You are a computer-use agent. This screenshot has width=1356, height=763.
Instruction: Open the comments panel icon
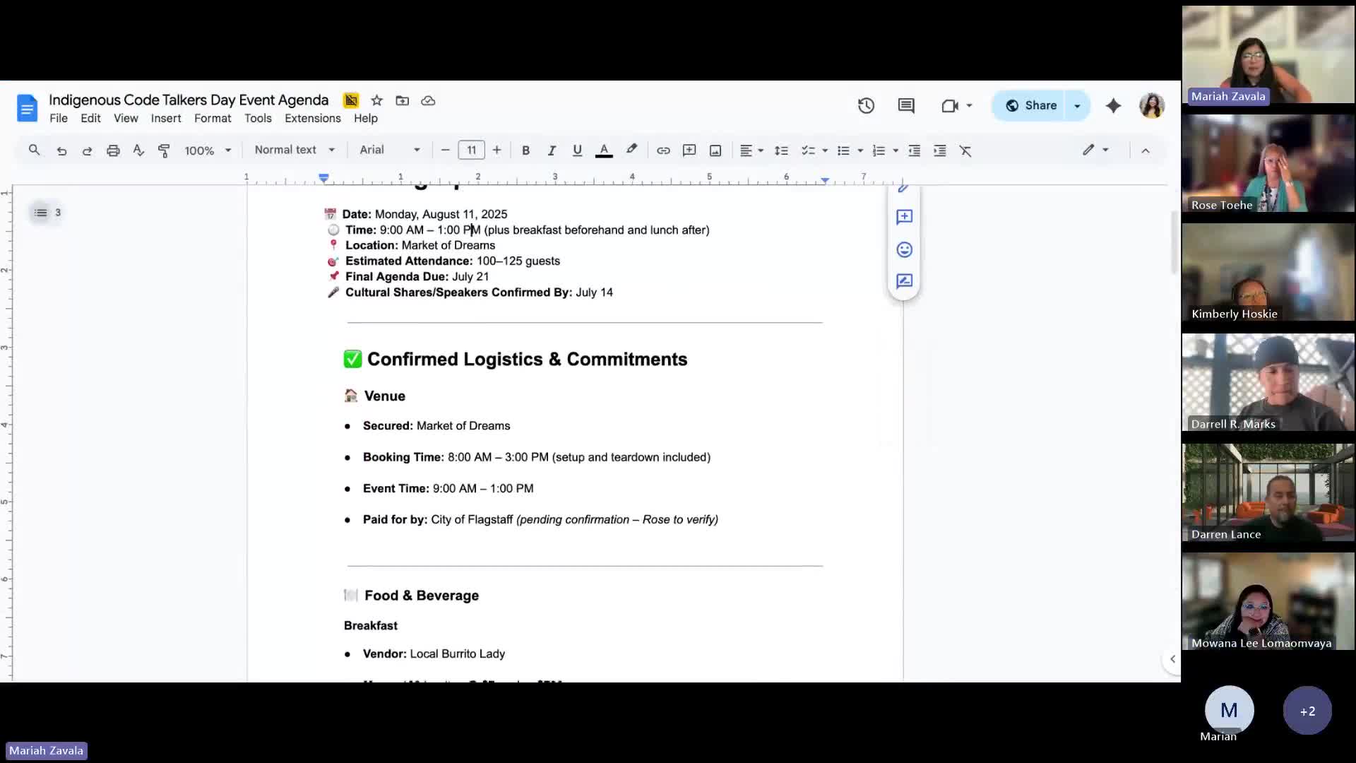coord(906,106)
